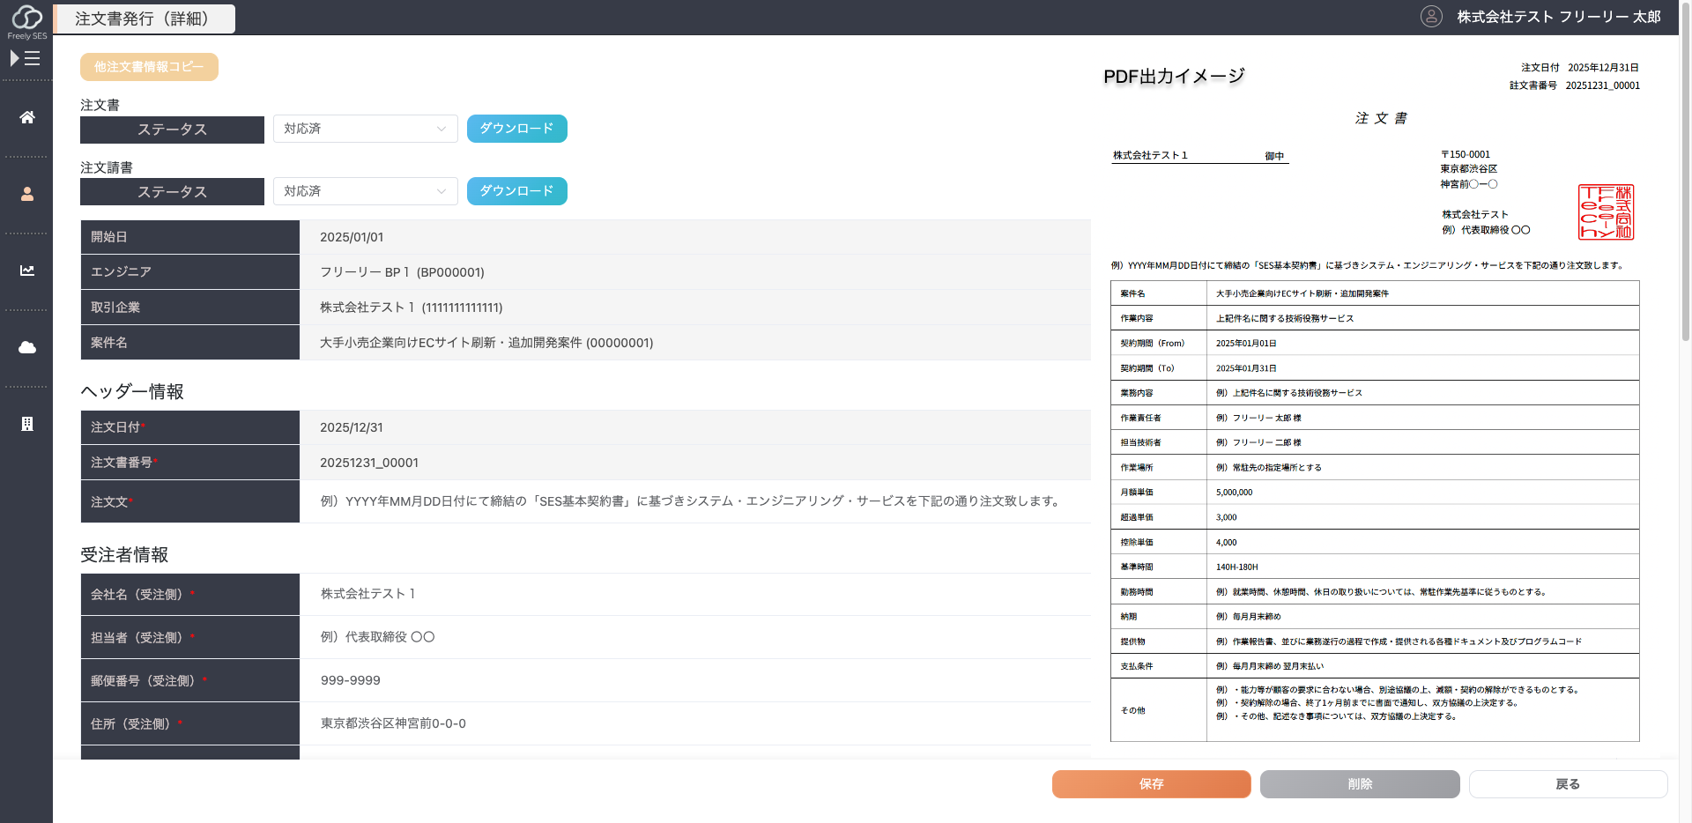Viewport: 1692px width, 823px height.
Task: Click the account avatar icon at top right
Action: [1432, 17]
